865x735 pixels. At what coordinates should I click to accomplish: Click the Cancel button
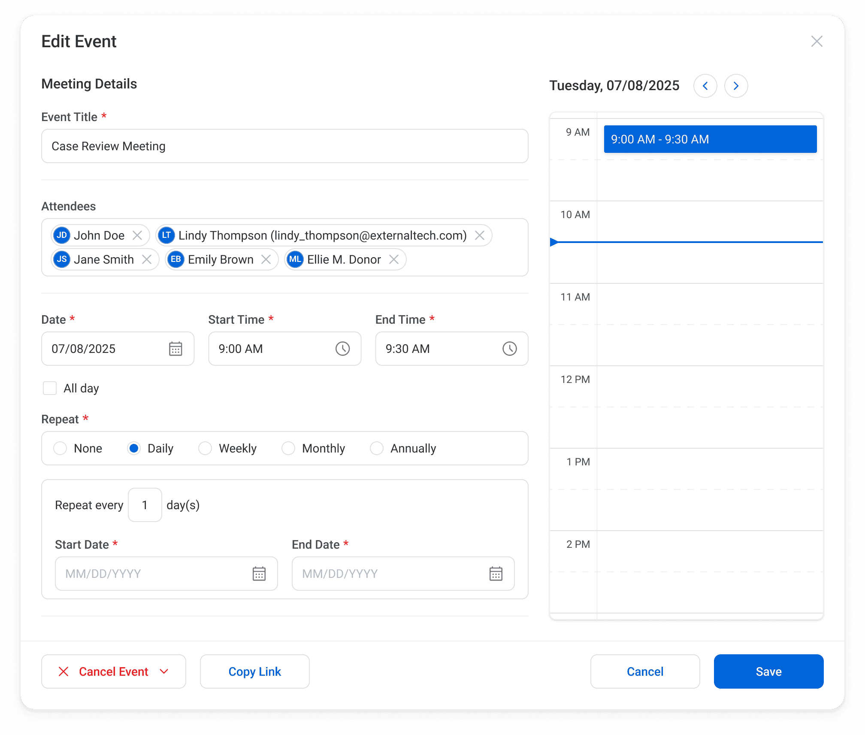(645, 671)
